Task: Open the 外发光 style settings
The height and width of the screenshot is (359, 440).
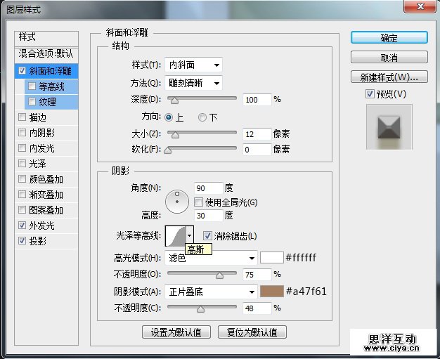Action: point(42,226)
